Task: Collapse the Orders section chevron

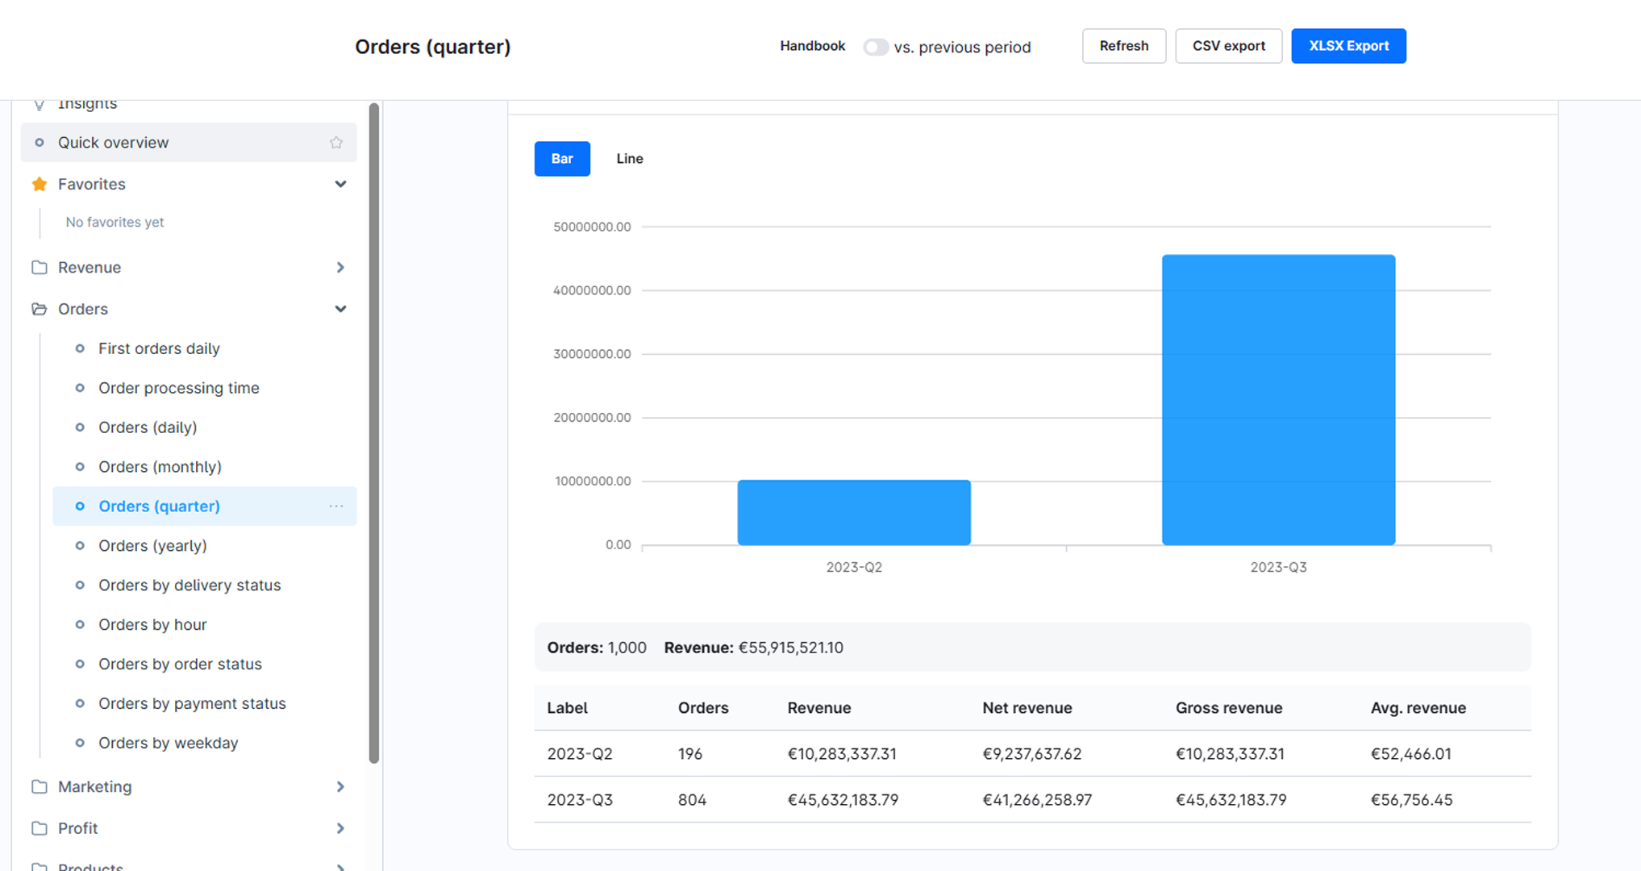Action: pyautogui.click(x=340, y=309)
